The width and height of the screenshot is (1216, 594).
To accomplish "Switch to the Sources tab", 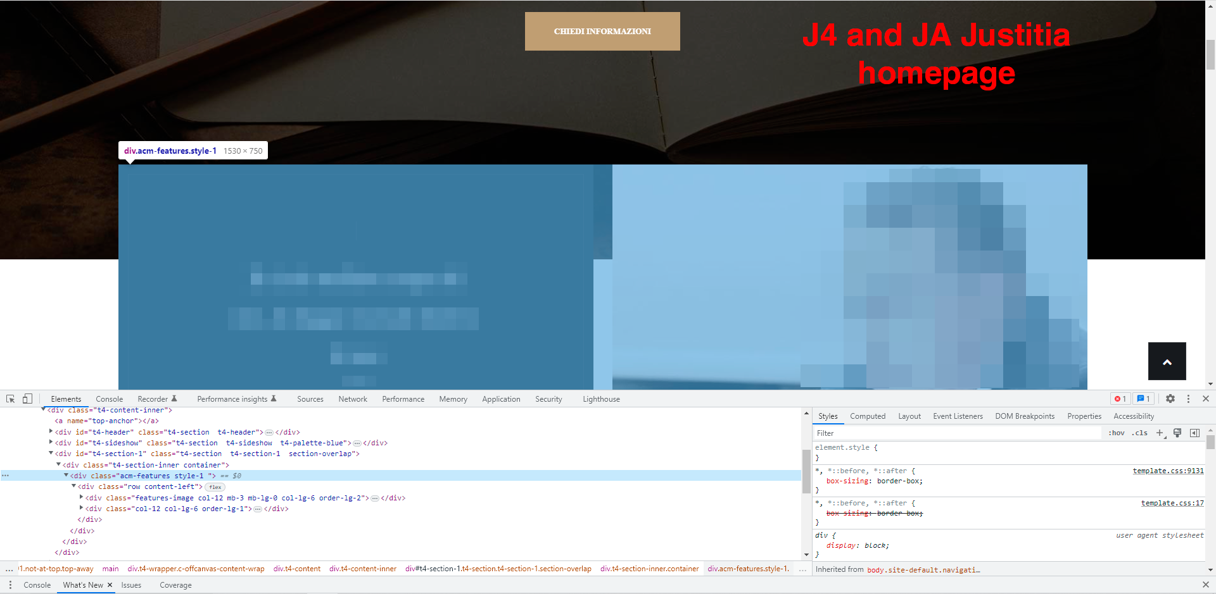I will (310, 399).
